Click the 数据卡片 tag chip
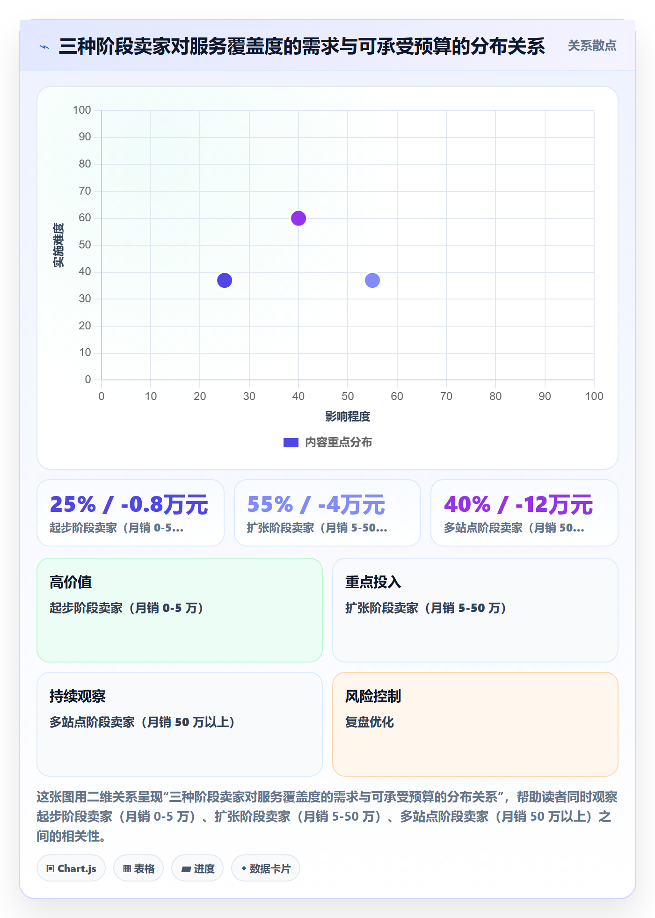 [x=266, y=868]
